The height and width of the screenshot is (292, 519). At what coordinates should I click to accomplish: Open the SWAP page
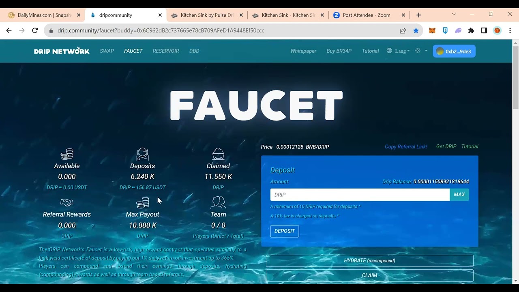pos(107,51)
